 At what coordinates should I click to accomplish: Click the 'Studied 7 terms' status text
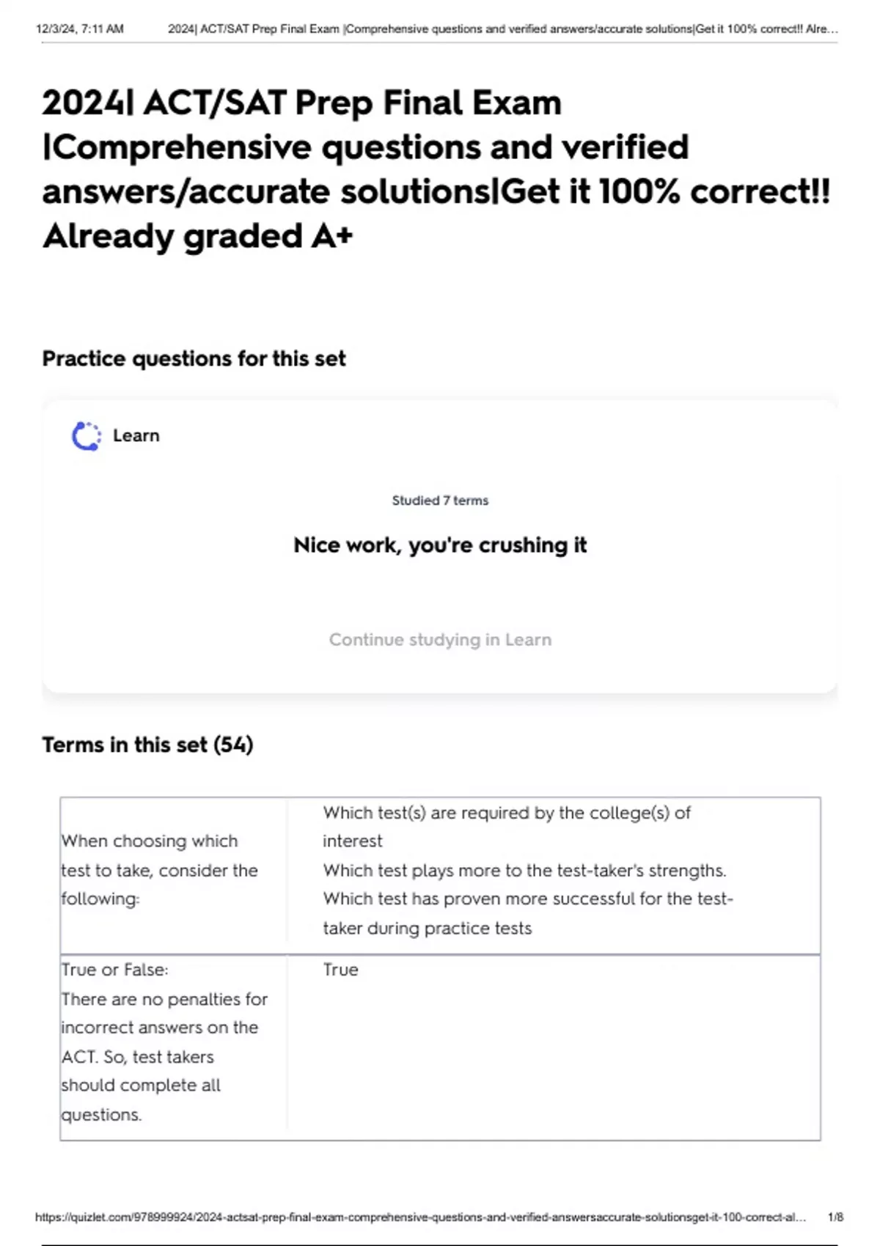click(x=440, y=501)
